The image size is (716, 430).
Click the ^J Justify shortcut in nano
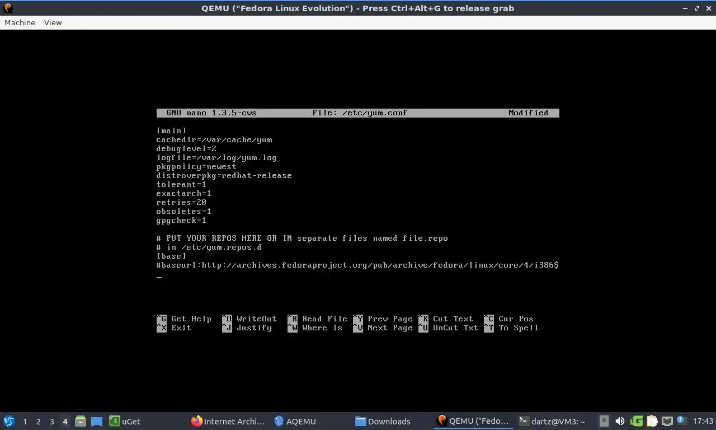247,328
